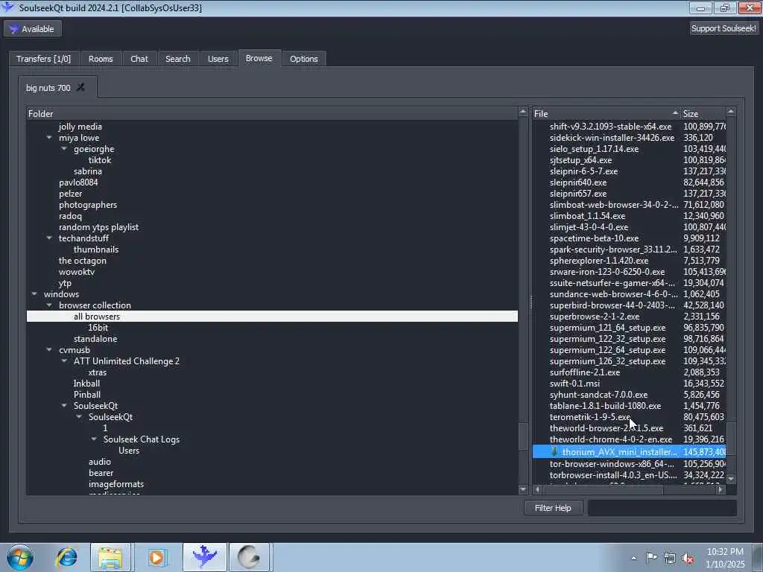The image size is (763, 572).
Task: Select file sleipnir640.exe
Action: (x=578, y=182)
